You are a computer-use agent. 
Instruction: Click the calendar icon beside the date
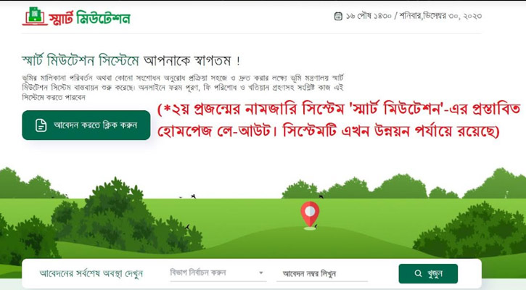pyautogui.click(x=338, y=16)
